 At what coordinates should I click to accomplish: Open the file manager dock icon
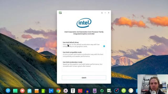pos(29,91)
